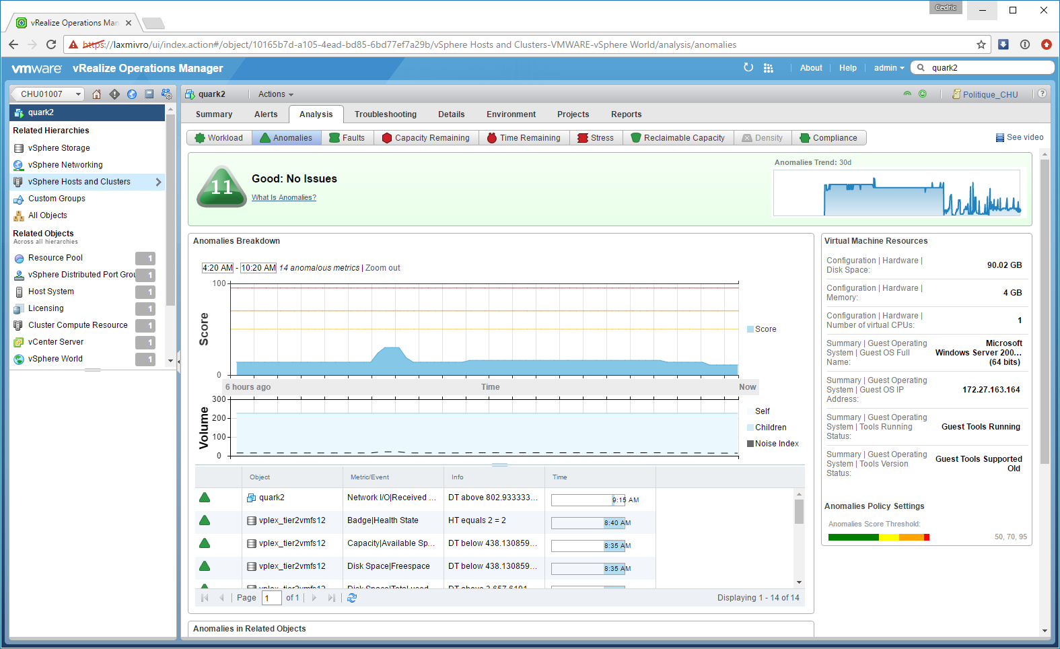The image size is (1060, 649).
Task: Select the Capacity Remaining sub-tab
Action: 425,138
